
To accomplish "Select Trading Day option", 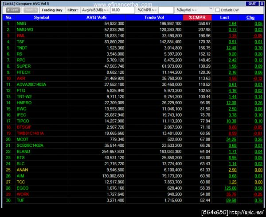I will click(x=52, y=10).
